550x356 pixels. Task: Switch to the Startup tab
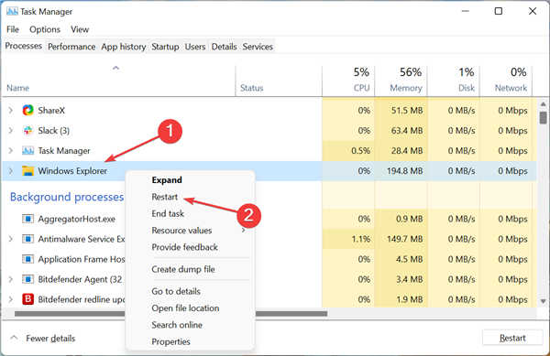pos(165,47)
